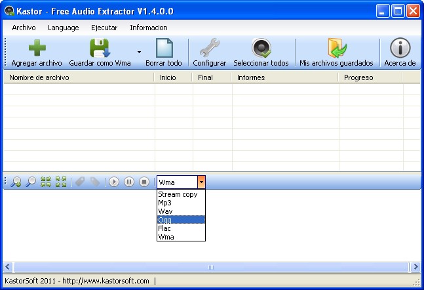Open Configurar wrench settings
This screenshot has height=290, width=424.
[210, 48]
